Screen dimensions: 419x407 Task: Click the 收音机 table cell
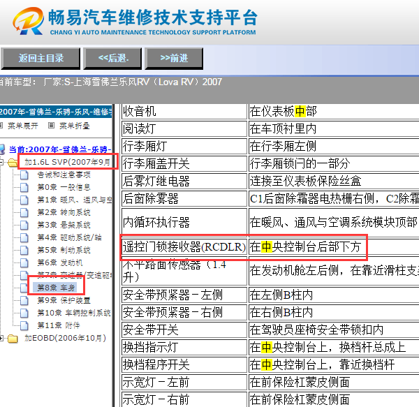(184, 112)
